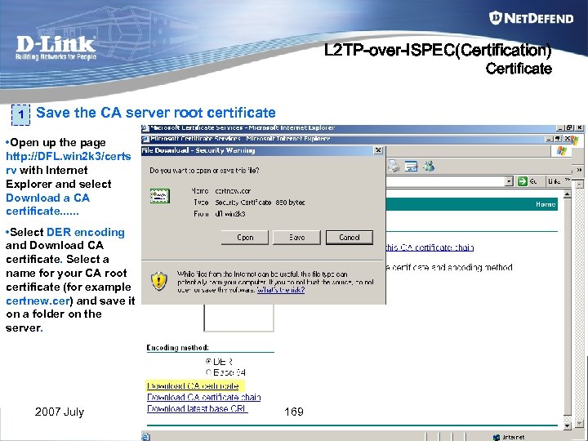Click the page scrollbar down arrow
Screen dimensions: 588x441
point(567,426)
